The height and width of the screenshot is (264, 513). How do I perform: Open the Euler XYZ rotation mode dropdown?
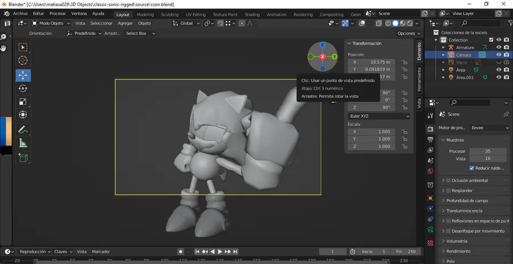click(x=378, y=116)
